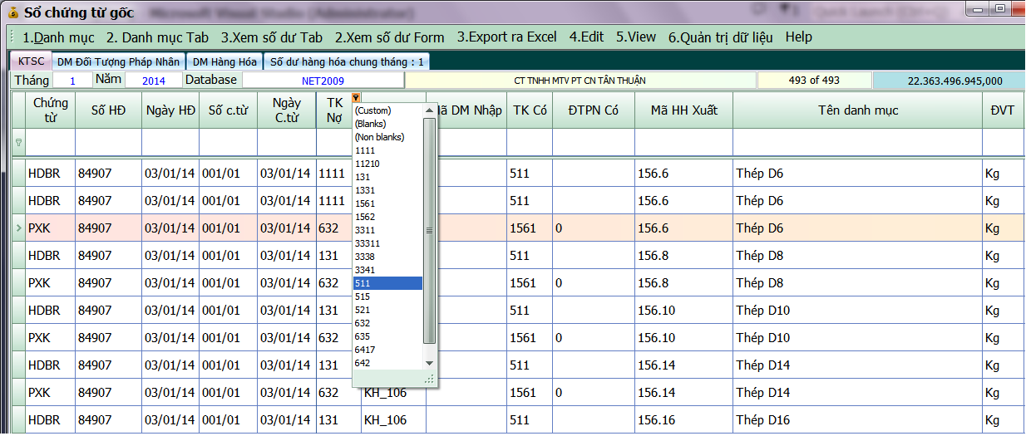This screenshot has height=436, width=1026.
Task: Click the Tháng input field
Action: tap(72, 81)
